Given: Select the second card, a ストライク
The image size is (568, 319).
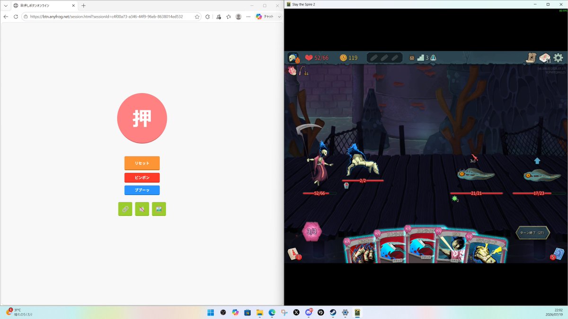Looking at the screenshot, I should [391, 246].
